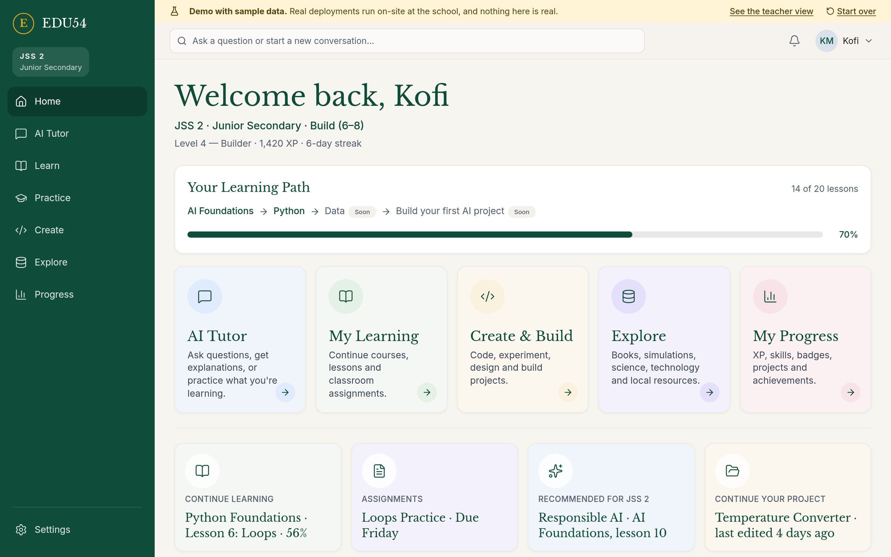Click the My Learning card book icon
The height and width of the screenshot is (557, 891).
click(346, 296)
